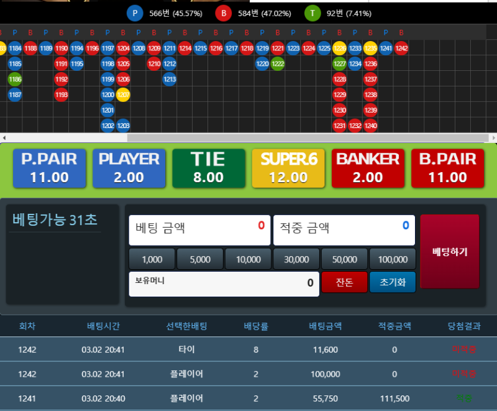The height and width of the screenshot is (411, 497).
Task: Select round 1186 green tie marker
Action: tap(15, 80)
